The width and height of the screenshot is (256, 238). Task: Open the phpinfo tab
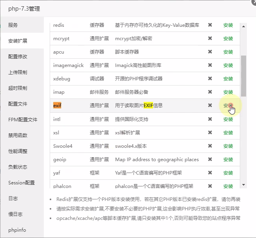[22, 230]
